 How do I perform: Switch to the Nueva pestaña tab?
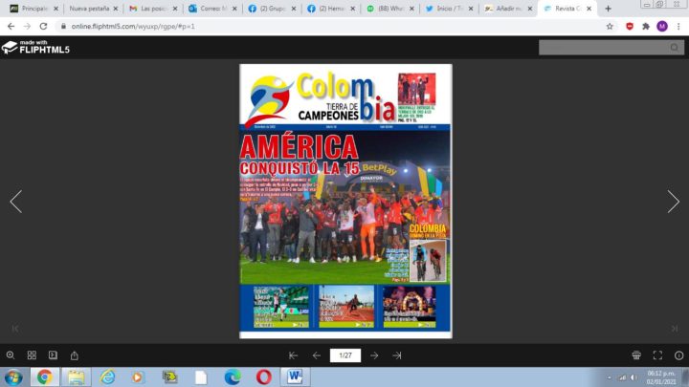(93, 9)
